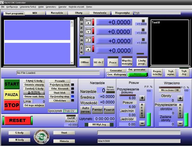Zero the X axis

pos(88,22)
